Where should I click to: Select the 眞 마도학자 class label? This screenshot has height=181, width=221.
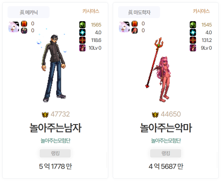pyautogui.click(x=139, y=12)
